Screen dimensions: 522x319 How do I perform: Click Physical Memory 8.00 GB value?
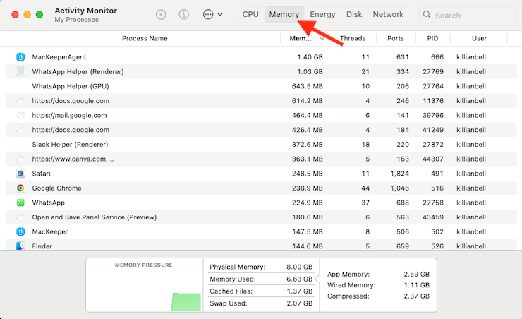pyautogui.click(x=299, y=267)
